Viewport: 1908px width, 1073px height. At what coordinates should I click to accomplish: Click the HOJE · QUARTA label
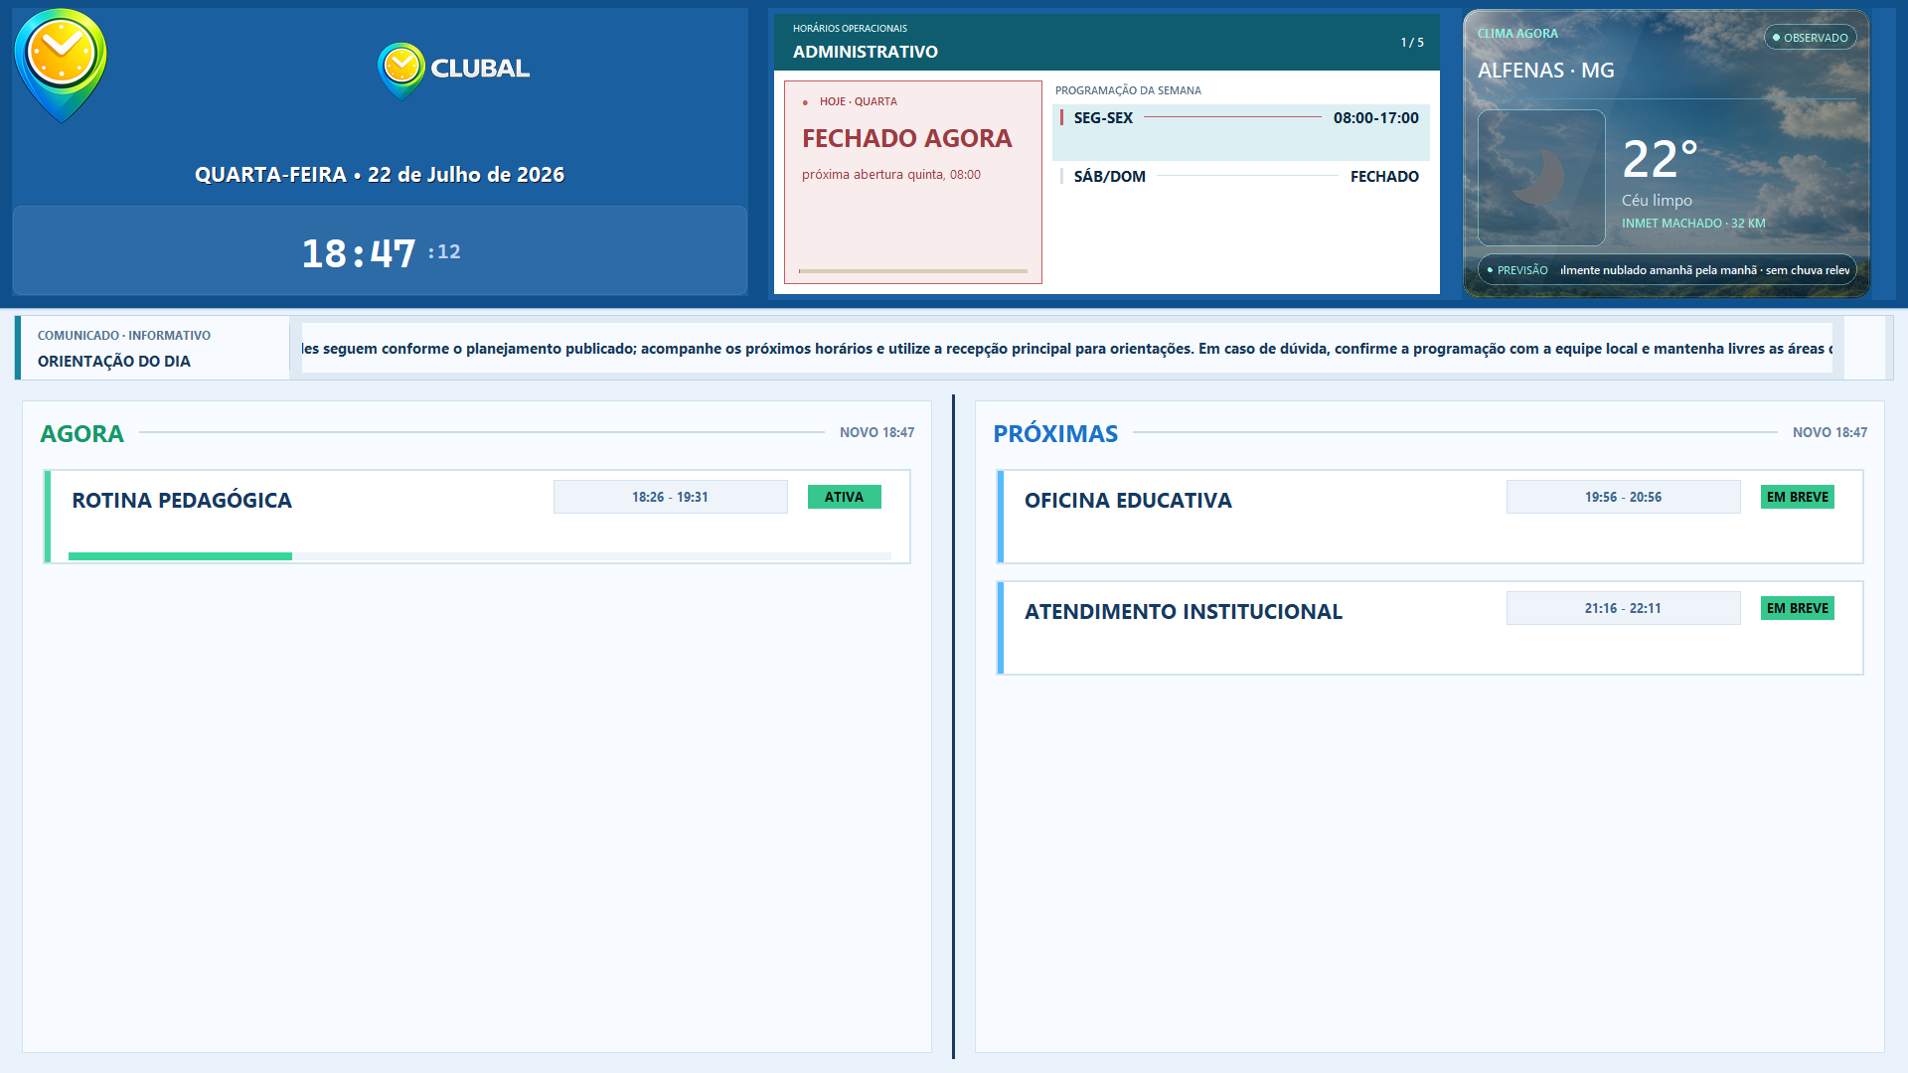coord(859,101)
